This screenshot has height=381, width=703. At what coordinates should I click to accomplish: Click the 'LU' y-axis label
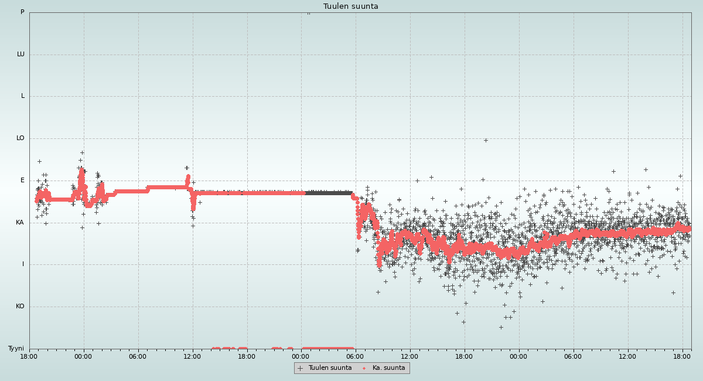(x=21, y=55)
